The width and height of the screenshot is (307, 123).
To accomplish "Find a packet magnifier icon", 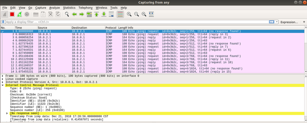I will (x=67, y=14).
